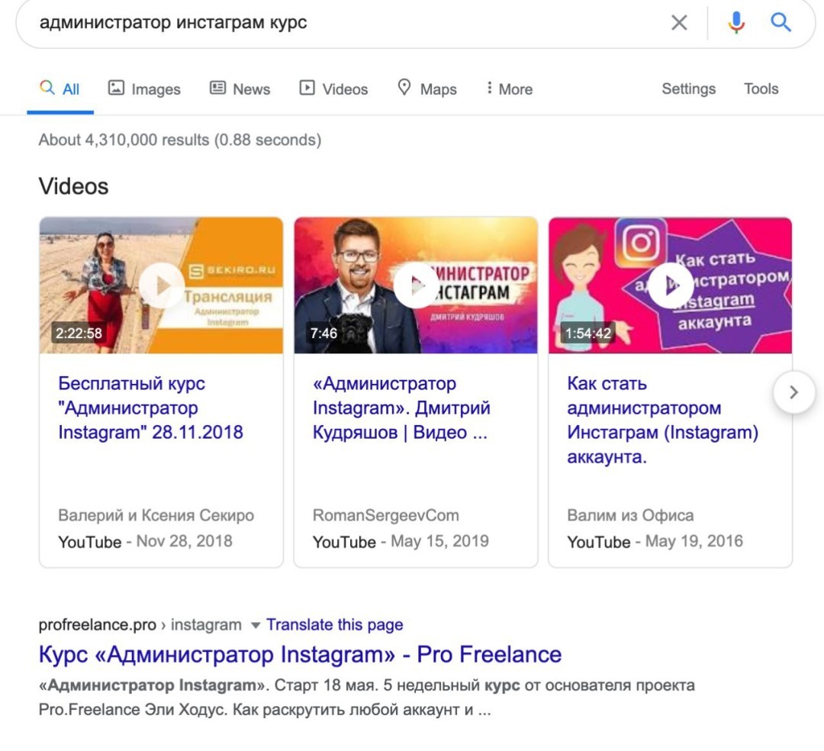Click the voice search microphone icon
This screenshot has width=824, height=751.
[735, 22]
